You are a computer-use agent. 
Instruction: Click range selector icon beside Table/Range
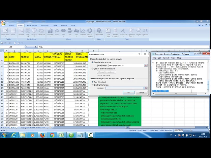146,66
